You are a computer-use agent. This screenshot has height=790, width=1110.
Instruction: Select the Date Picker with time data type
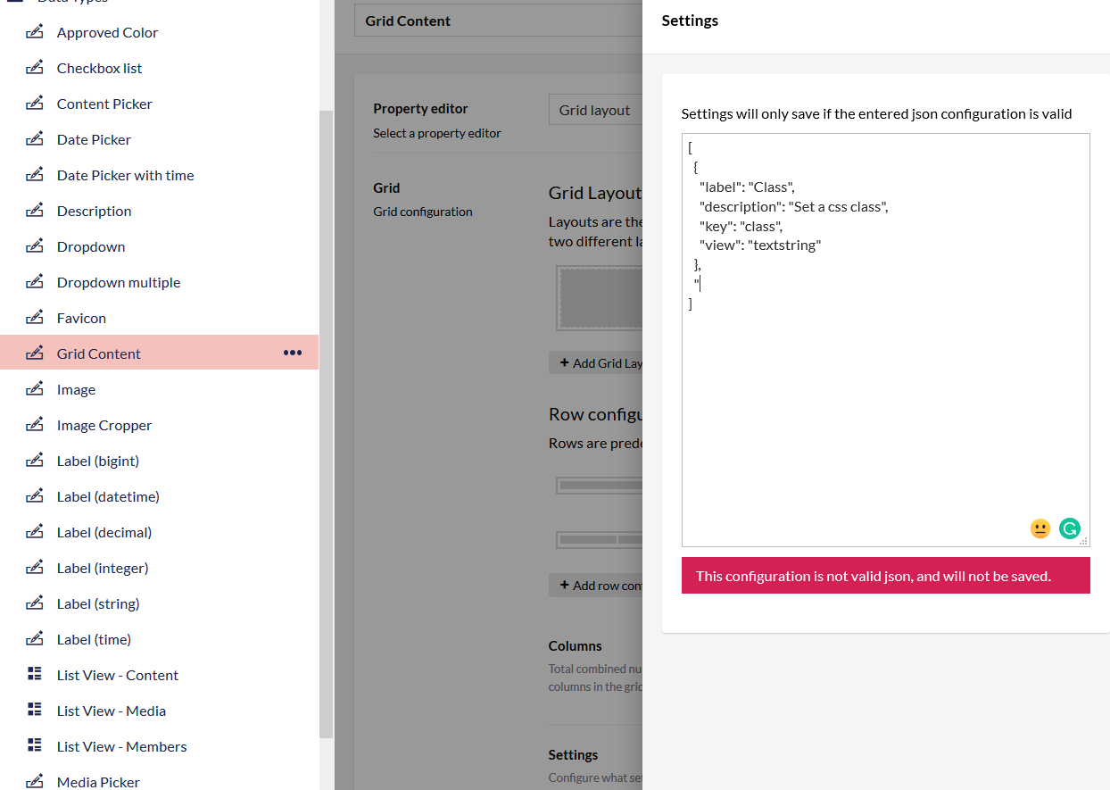tap(126, 175)
